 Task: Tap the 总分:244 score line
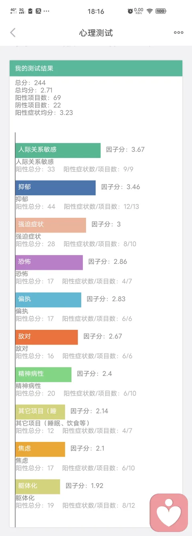pos(30,83)
